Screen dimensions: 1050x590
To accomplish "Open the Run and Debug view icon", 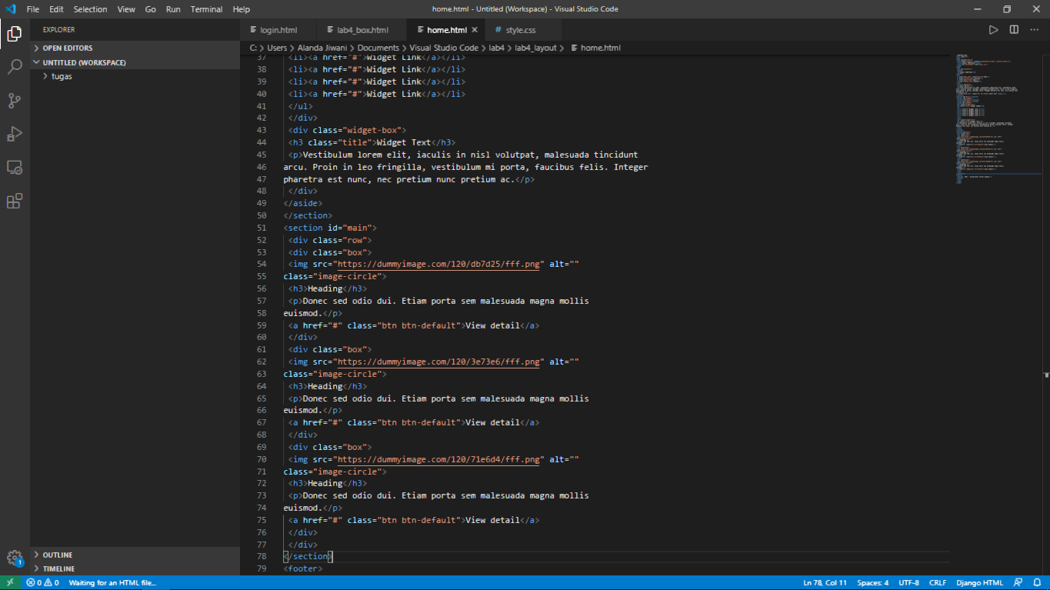I will (x=15, y=134).
